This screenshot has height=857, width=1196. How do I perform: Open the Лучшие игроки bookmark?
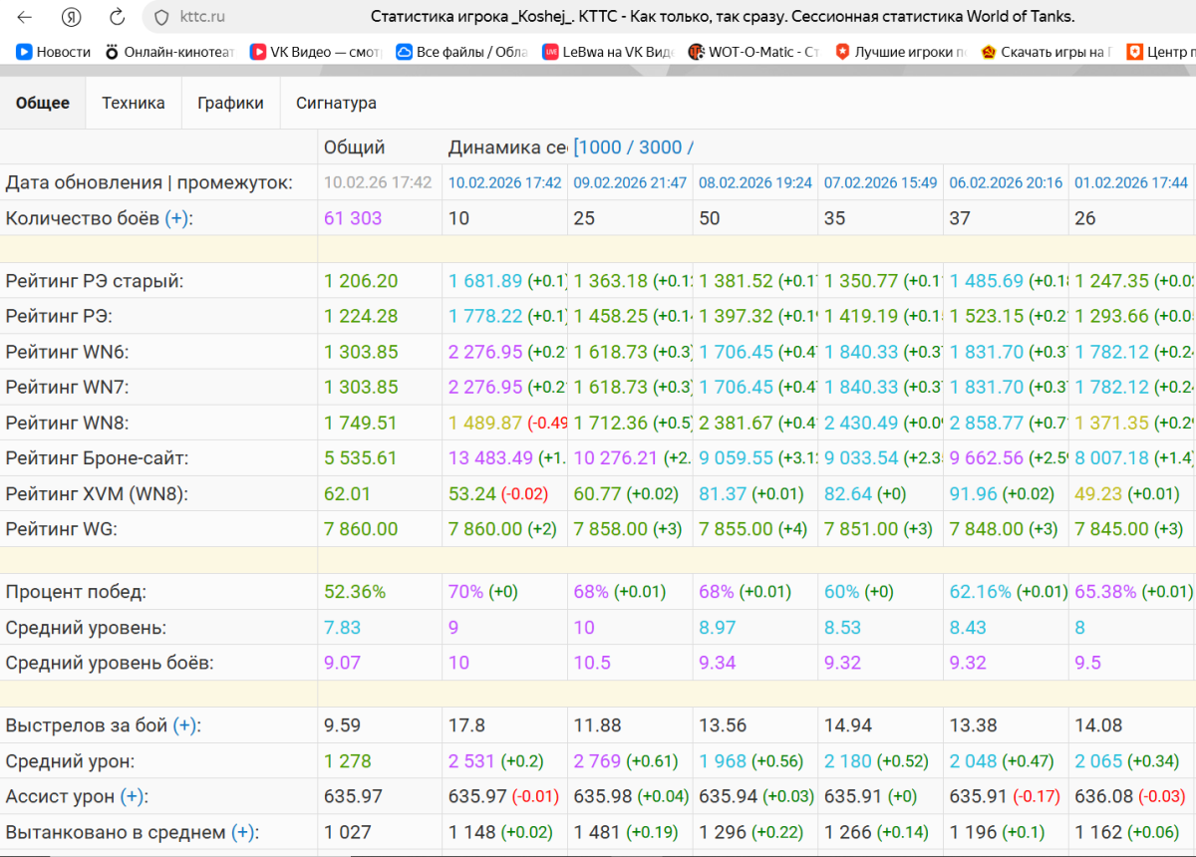pos(901,52)
